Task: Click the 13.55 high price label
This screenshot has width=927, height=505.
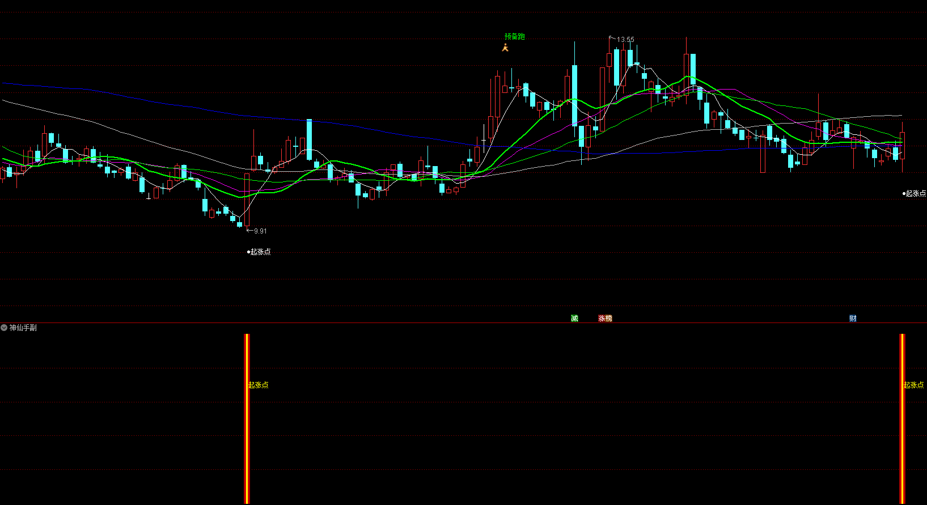Action: (x=625, y=40)
